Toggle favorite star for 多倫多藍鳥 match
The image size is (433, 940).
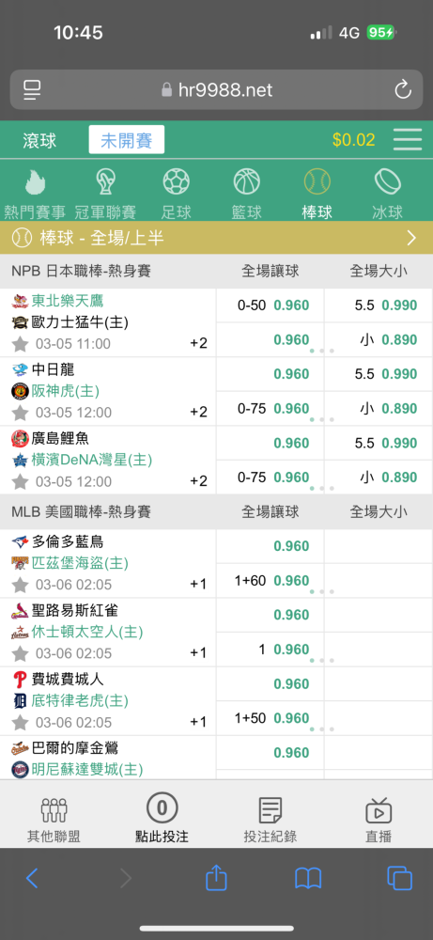tap(21, 585)
